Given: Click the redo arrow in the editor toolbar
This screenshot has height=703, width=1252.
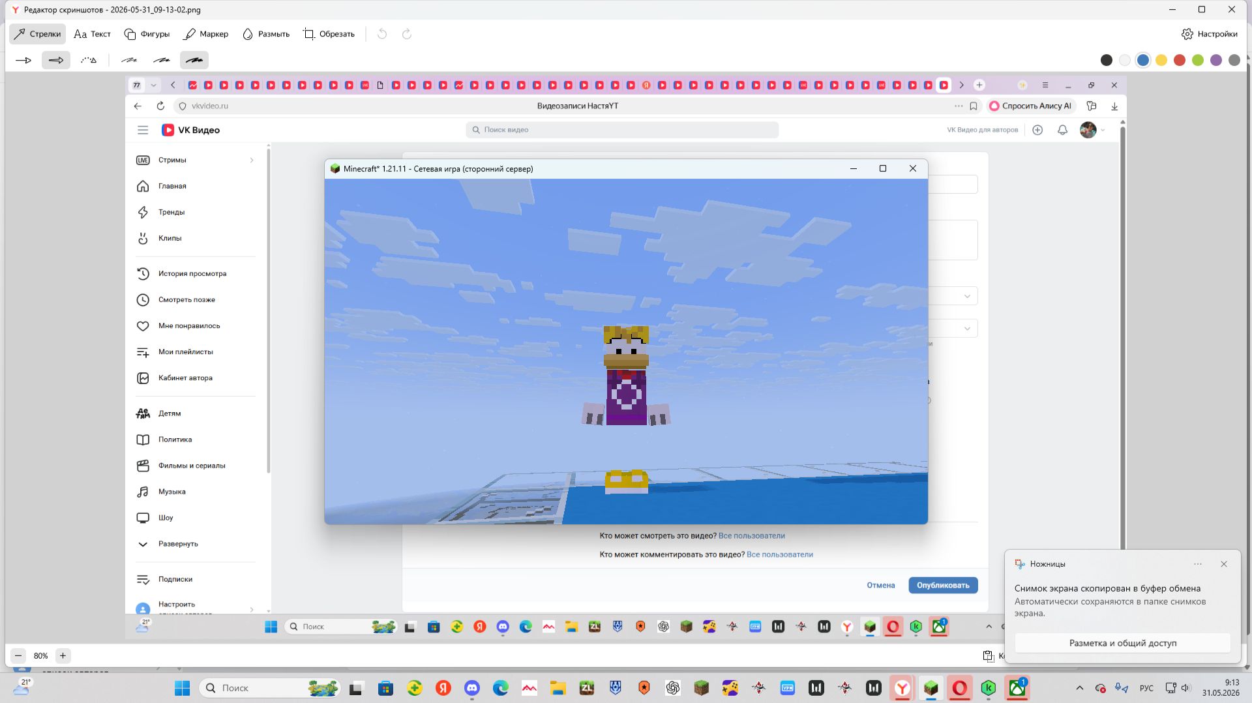Looking at the screenshot, I should pos(407,34).
